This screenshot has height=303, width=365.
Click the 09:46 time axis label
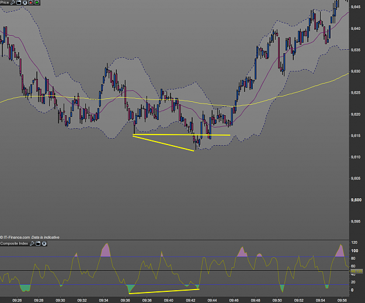[x=234, y=301]
